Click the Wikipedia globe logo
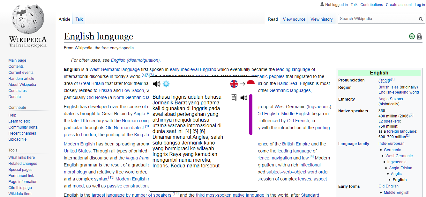This screenshot has width=426, height=197. [28, 20]
